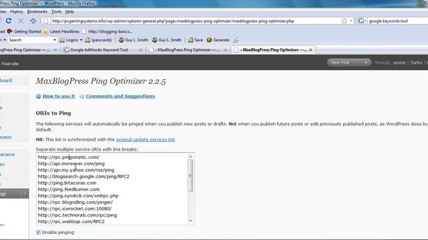
Task: Open the address bar history dropdown
Action: click(351, 21)
